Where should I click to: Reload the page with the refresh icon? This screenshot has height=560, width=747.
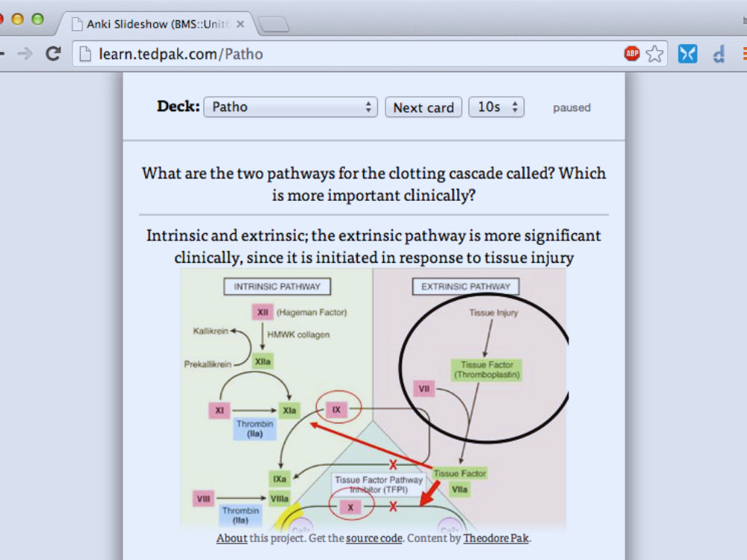pyautogui.click(x=53, y=53)
